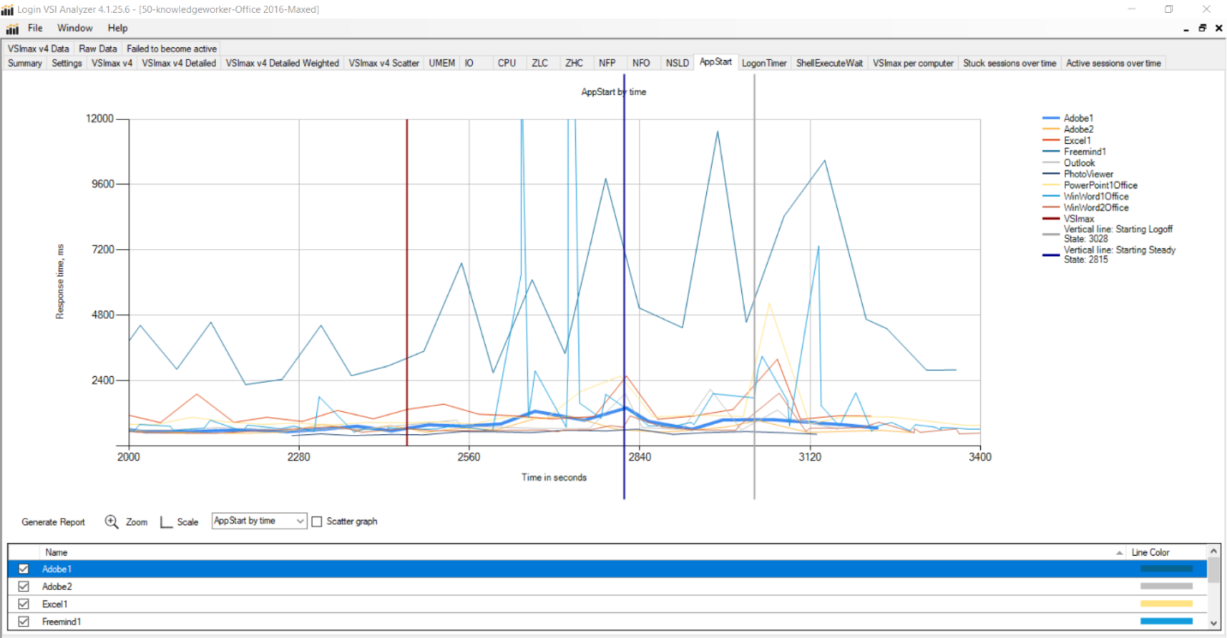The image size is (1227, 638).
Task: Click the Scale axis icon
Action: [x=166, y=522]
